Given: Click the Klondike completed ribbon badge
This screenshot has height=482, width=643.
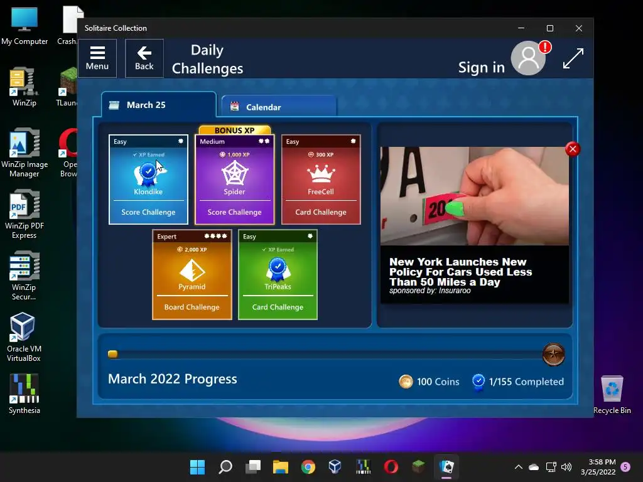Looking at the screenshot, I should click(148, 173).
